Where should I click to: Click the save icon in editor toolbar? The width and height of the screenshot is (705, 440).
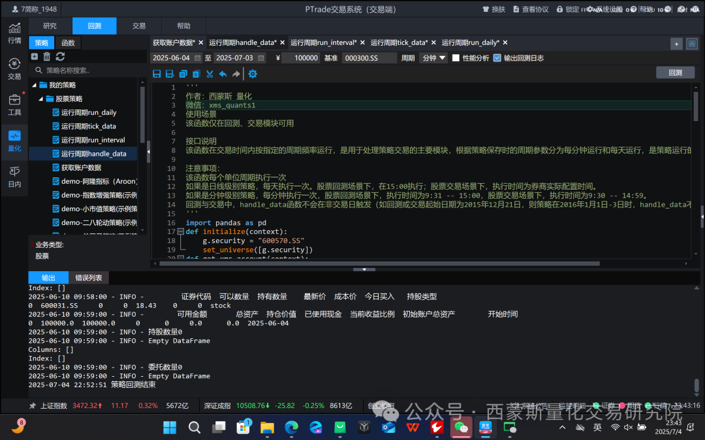tap(157, 74)
